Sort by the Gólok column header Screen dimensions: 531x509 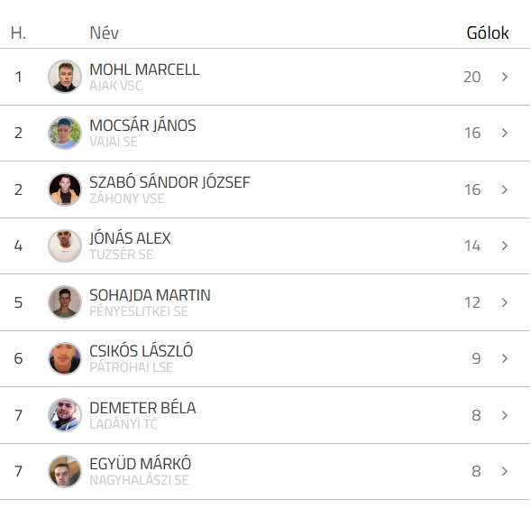(x=488, y=32)
